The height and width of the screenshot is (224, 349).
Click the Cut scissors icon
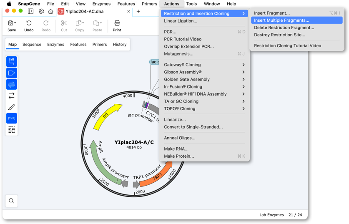64,23
